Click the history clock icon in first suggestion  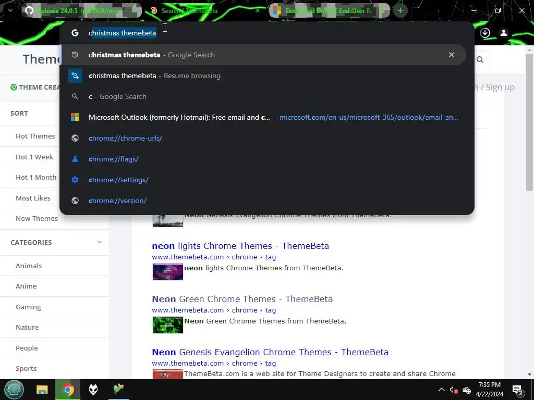pos(75,55)
